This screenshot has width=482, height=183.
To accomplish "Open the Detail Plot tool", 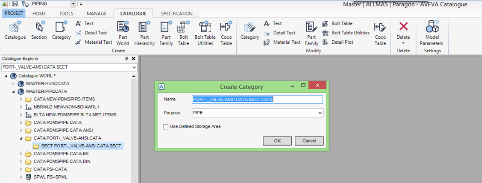I will pyautogui.click(x=338, y=42).
